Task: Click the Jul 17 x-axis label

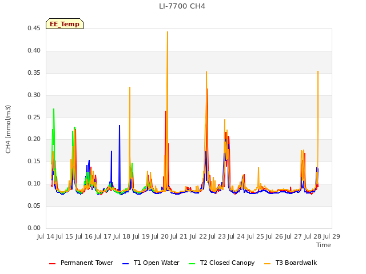Action: 103,236
